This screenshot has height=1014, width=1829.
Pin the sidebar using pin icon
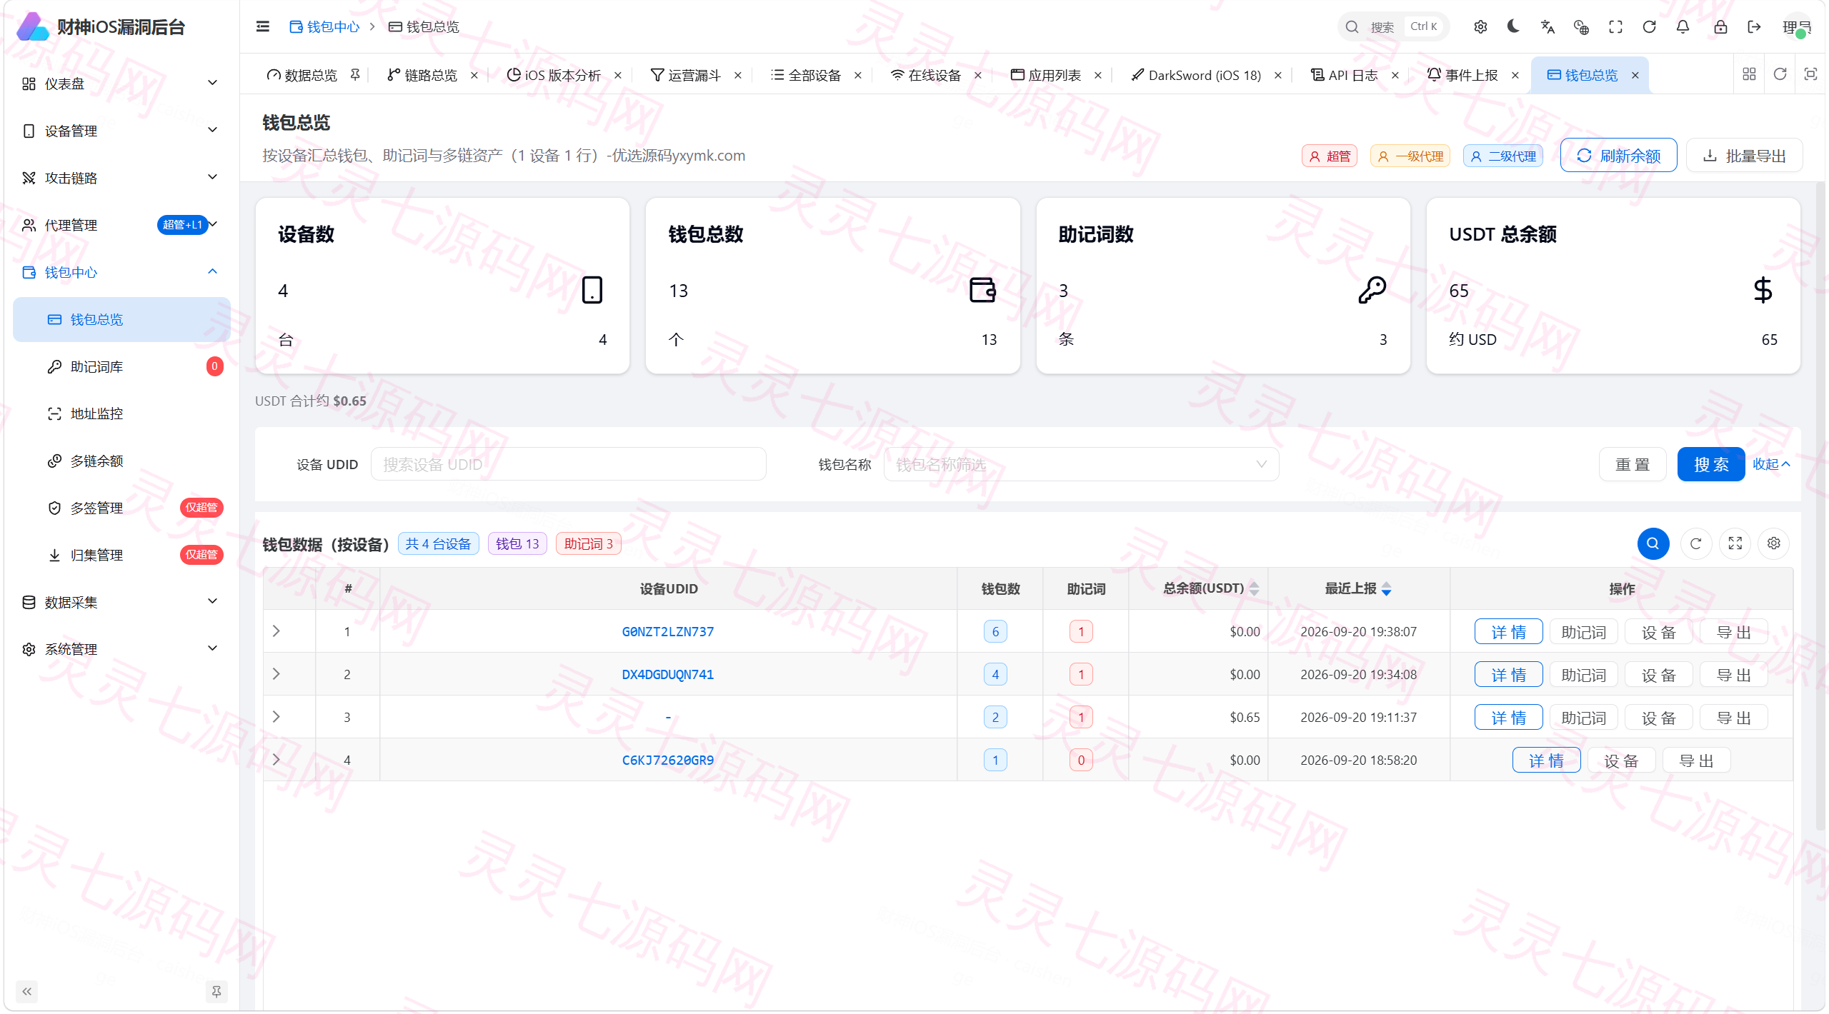[216, 991]
